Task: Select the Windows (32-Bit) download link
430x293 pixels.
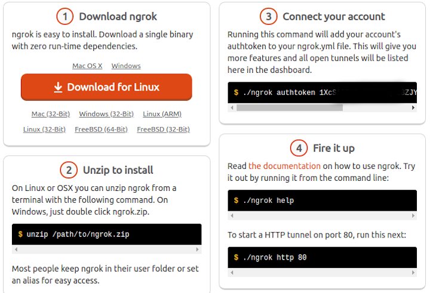Action: point(106,113)
